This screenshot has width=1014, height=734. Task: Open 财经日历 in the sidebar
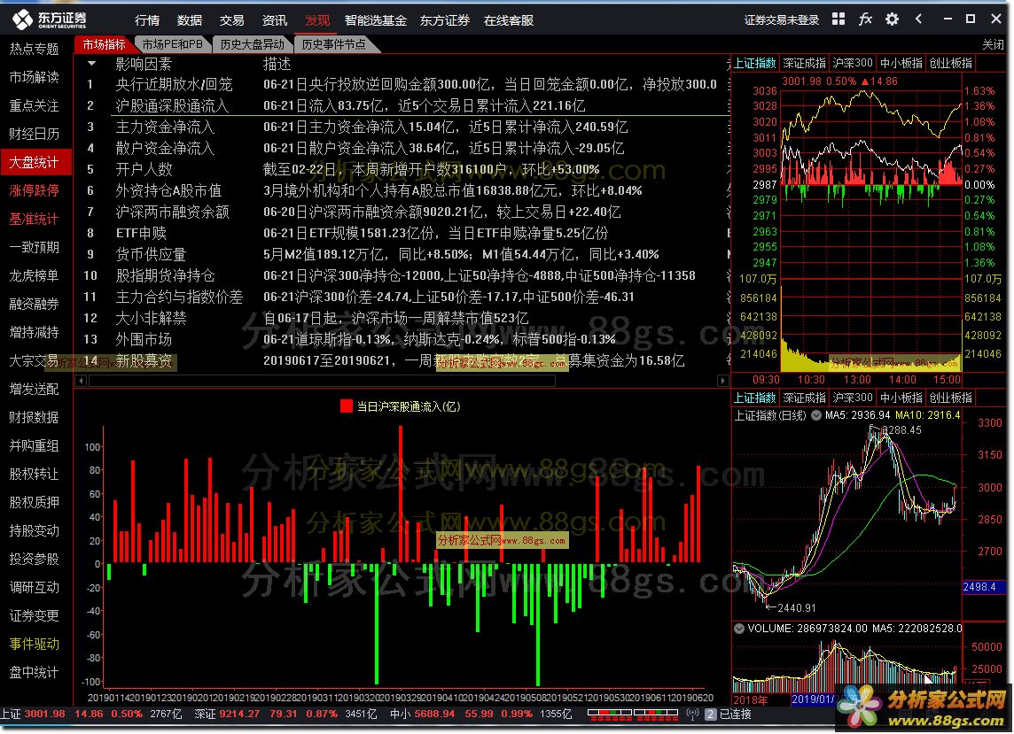pos(35,134)
